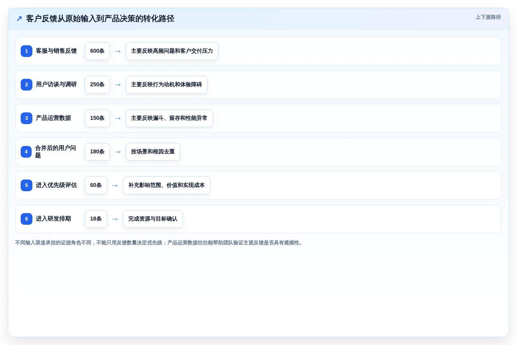The height and width of the screenshot is (345, 517).
Task: Open the 按场景和根因去重 note
Action: click(x=153, y=152)
